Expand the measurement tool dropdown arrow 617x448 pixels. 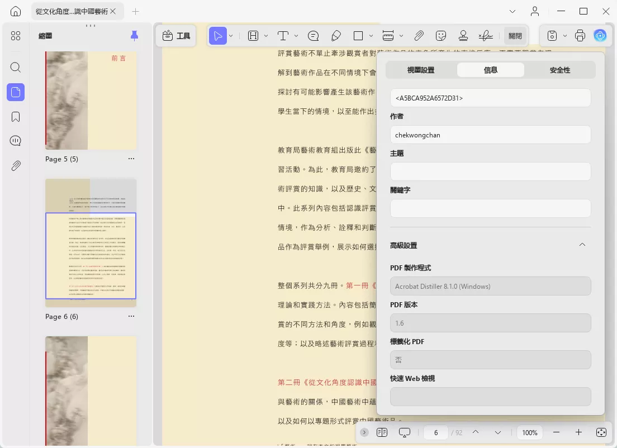click(401, 36)
